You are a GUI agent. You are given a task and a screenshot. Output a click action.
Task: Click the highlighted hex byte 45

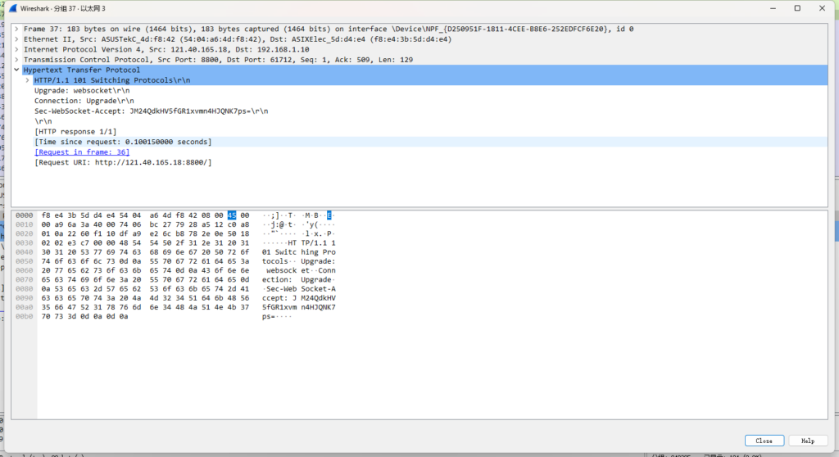pyautogui.click(x=232, y=215)
